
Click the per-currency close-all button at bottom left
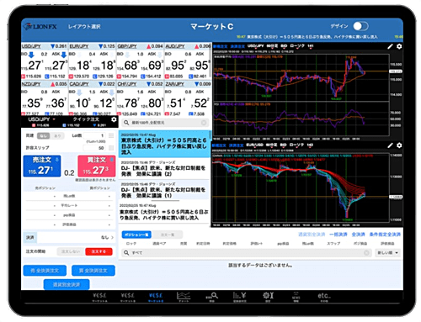point(67,284)
